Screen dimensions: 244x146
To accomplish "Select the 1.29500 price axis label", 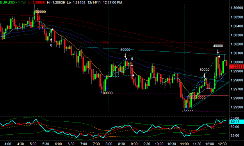I will click(237, 107).
